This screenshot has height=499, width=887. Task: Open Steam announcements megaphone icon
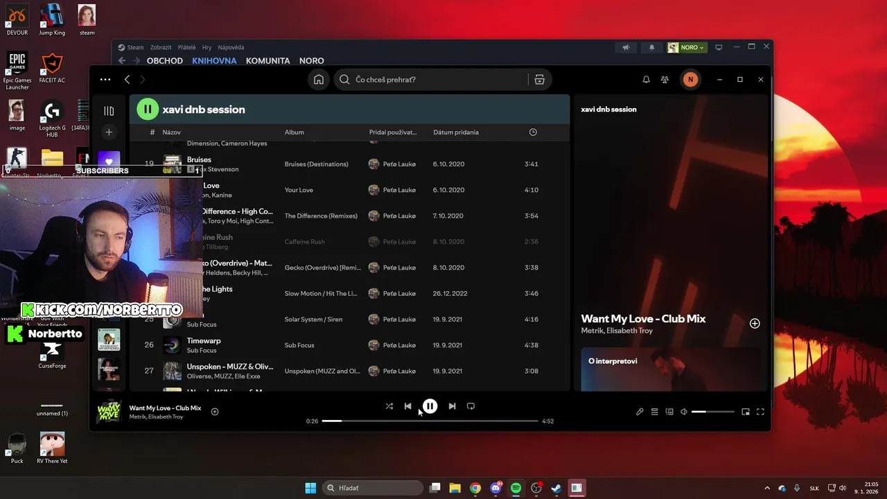click(626, 48)
